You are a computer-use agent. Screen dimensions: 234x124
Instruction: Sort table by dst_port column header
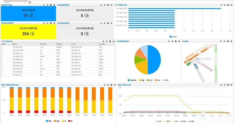click(43, 44)
